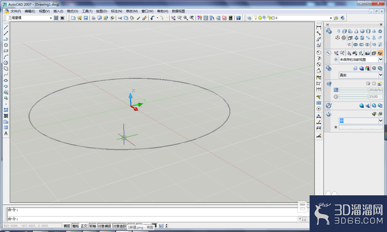Viewport: 387px width, 232px height.
Task: Open the 绘图(D) menu
Action: pos(101,11)
